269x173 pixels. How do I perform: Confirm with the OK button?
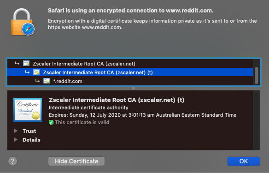(x=244, y=161)
